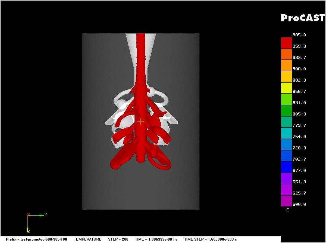
Task: Click the legend value 831.0
Action: click(299, 103)
